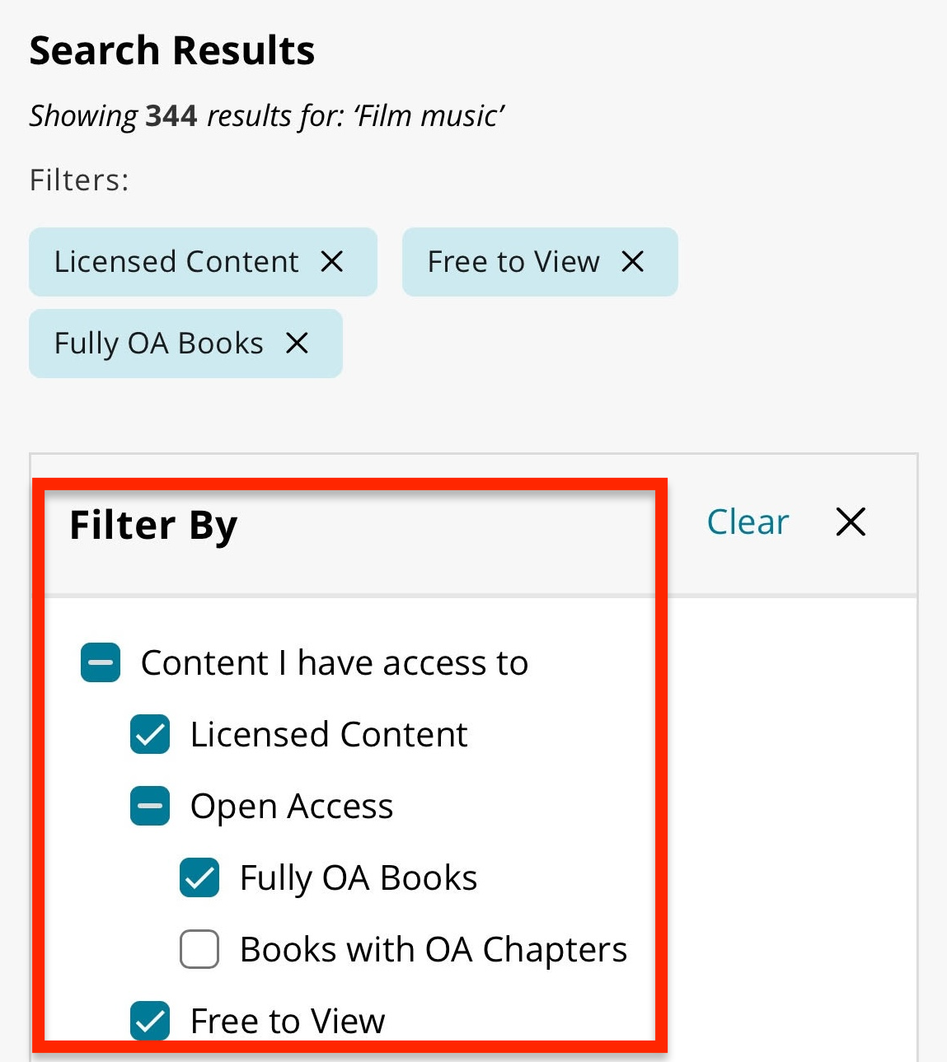Select the Free to View filter chip label
Viewport: 947px width, 1062px height.
click(x=513, y=262)
